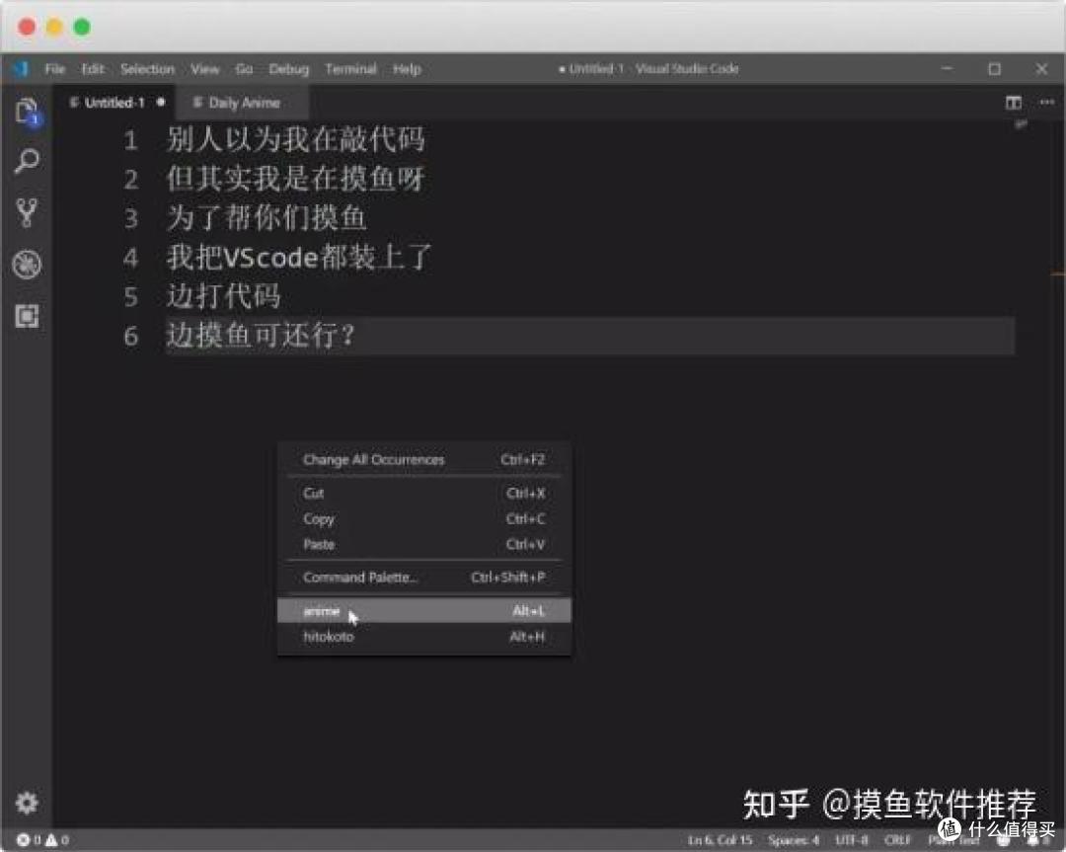1066x852 pixels.
Task: Open the Manage gear settings icon
Action: coord(28,803)
